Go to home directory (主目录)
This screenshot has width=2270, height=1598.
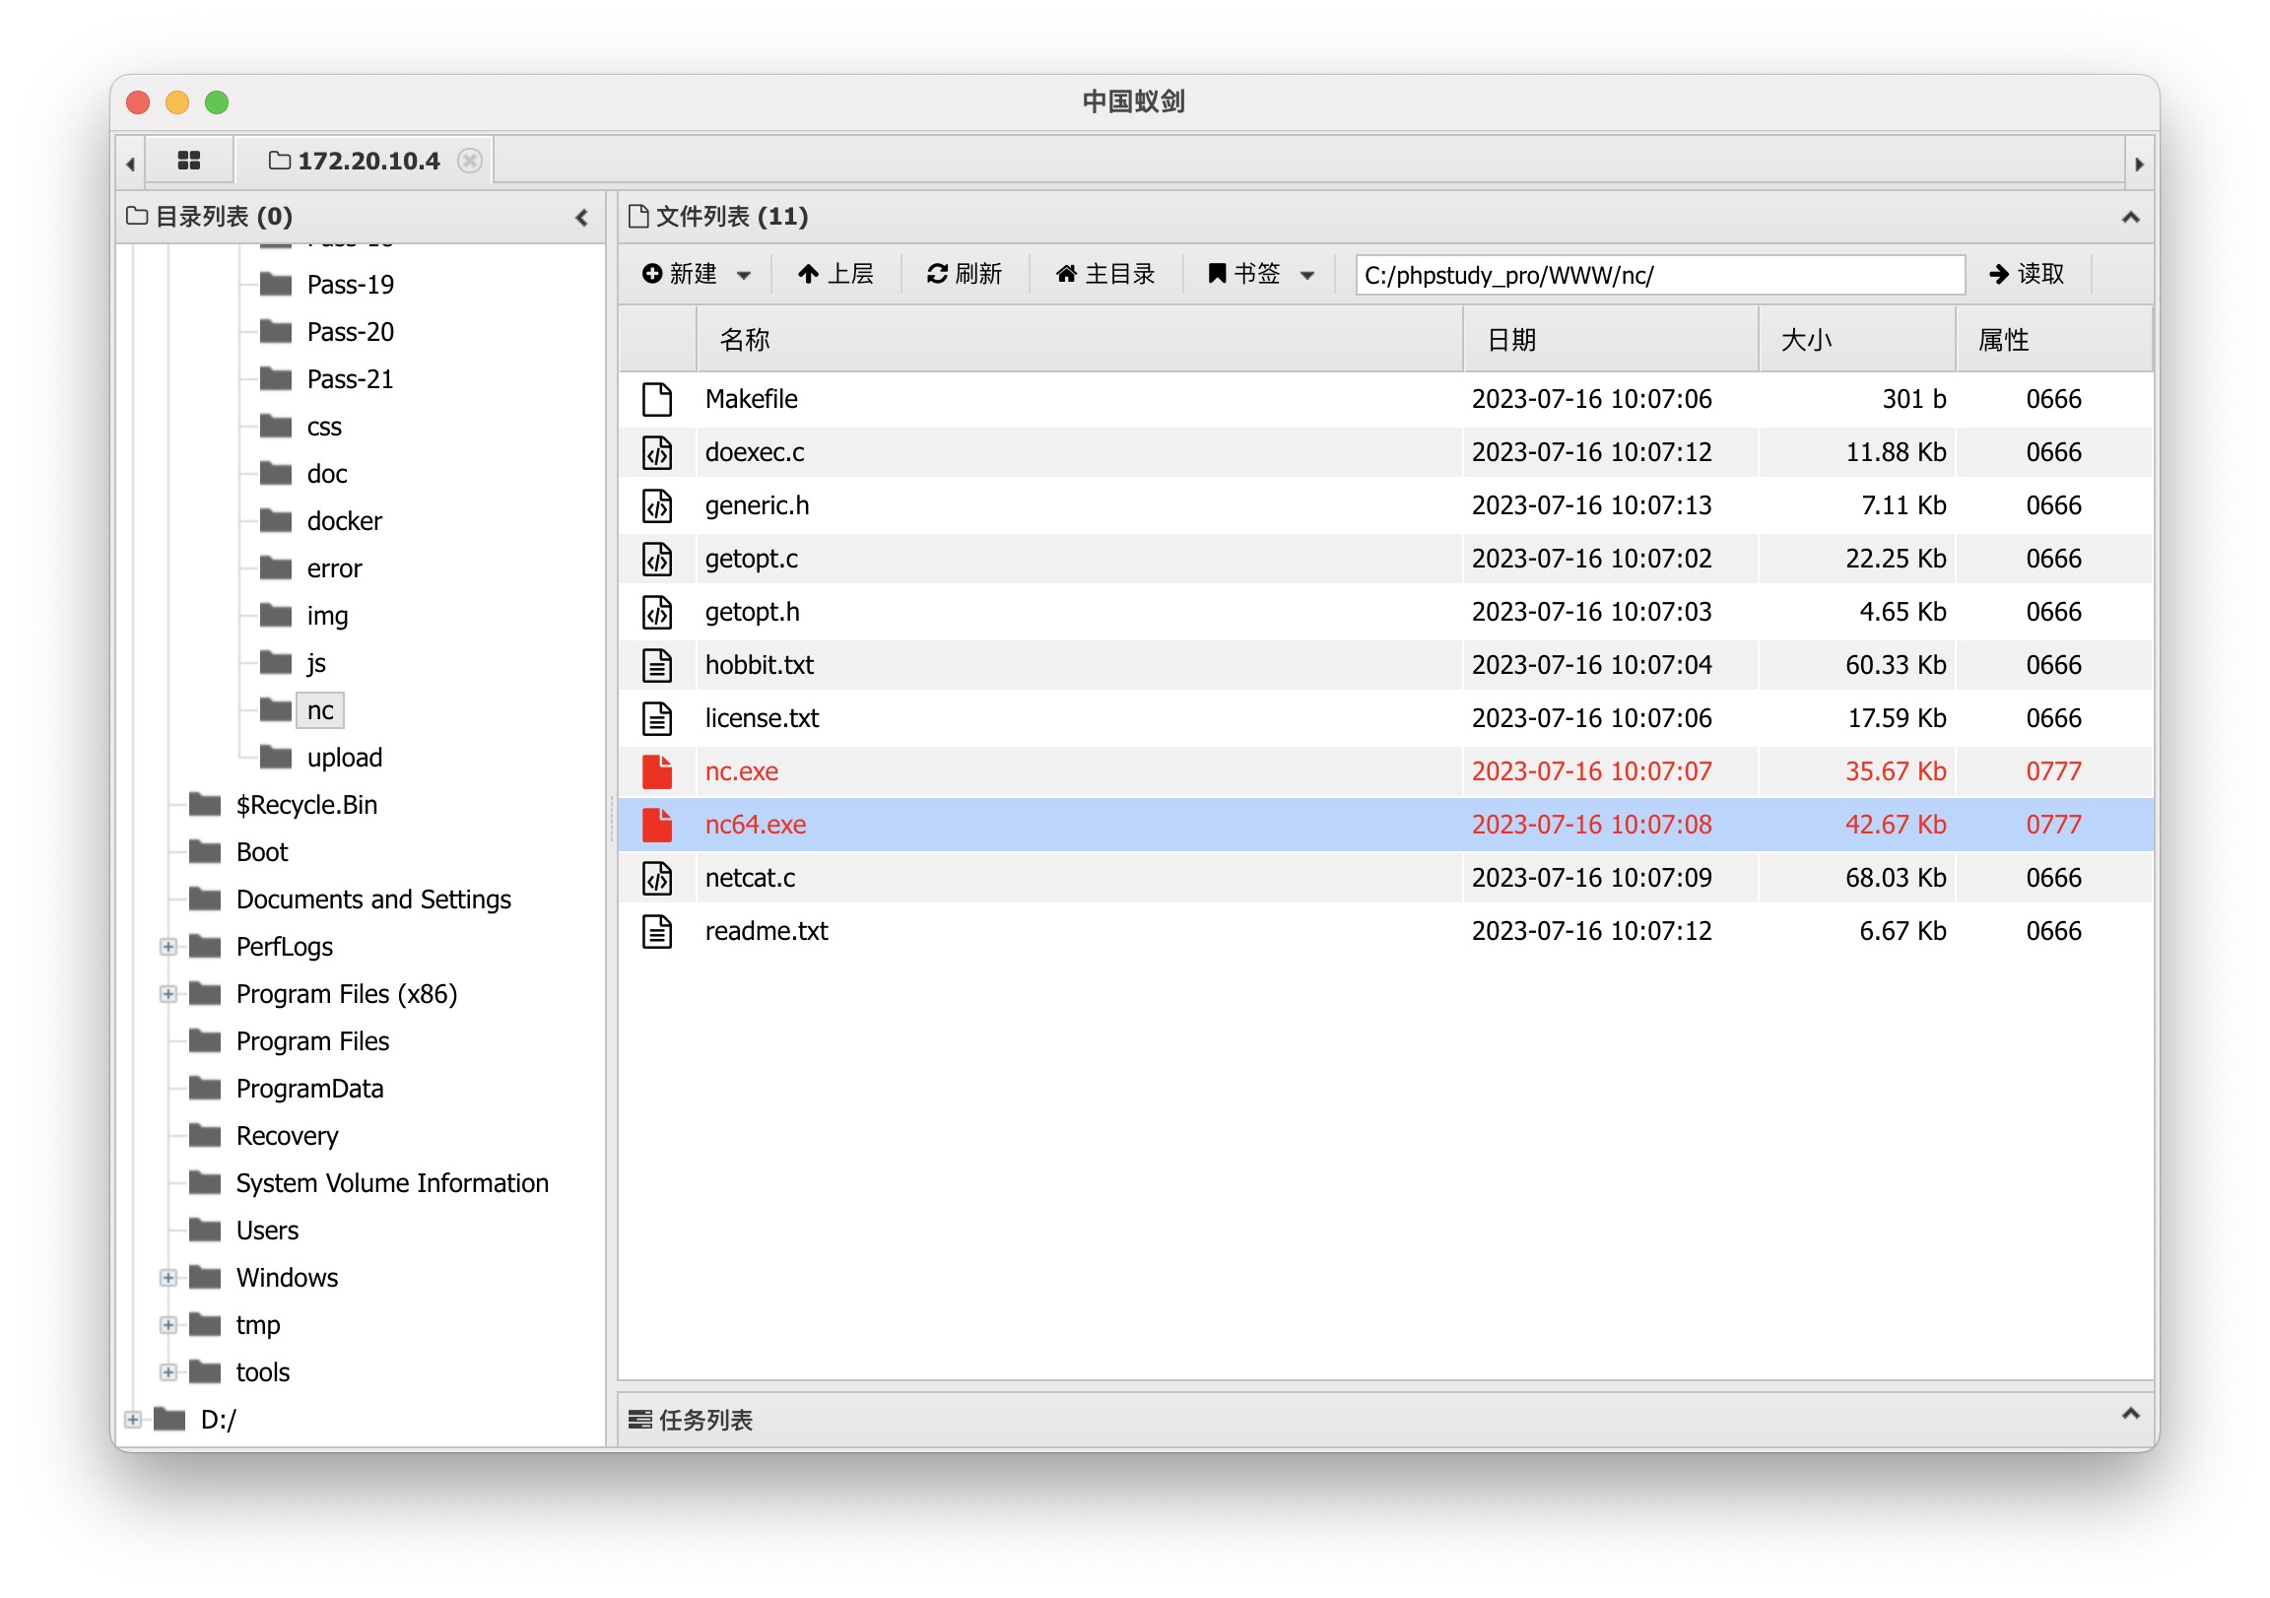pos(1104,274)
